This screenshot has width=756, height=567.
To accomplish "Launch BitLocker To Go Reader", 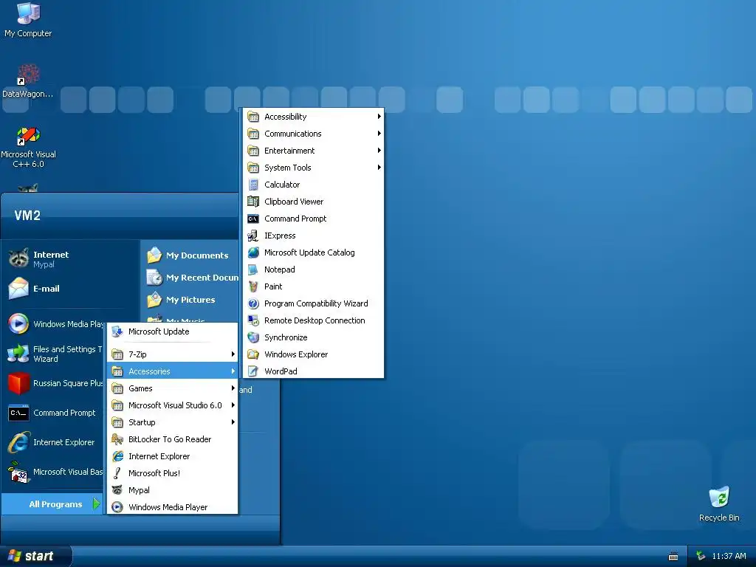I will click(172, 439).
